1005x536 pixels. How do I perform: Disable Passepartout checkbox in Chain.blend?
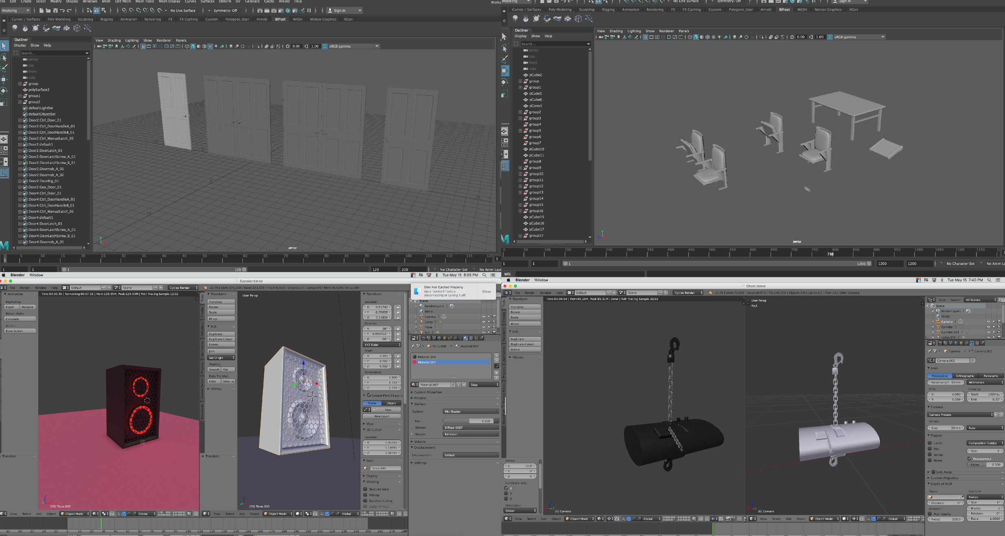[970, 458]
